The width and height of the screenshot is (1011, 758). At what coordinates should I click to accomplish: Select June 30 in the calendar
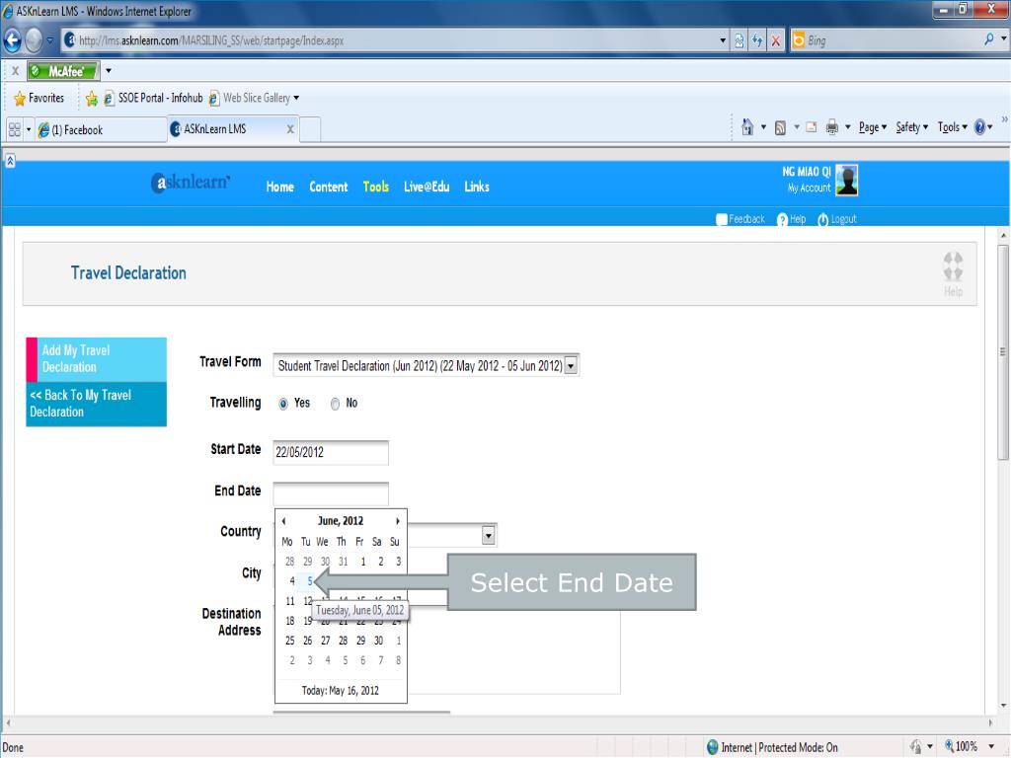coord(378,641)
